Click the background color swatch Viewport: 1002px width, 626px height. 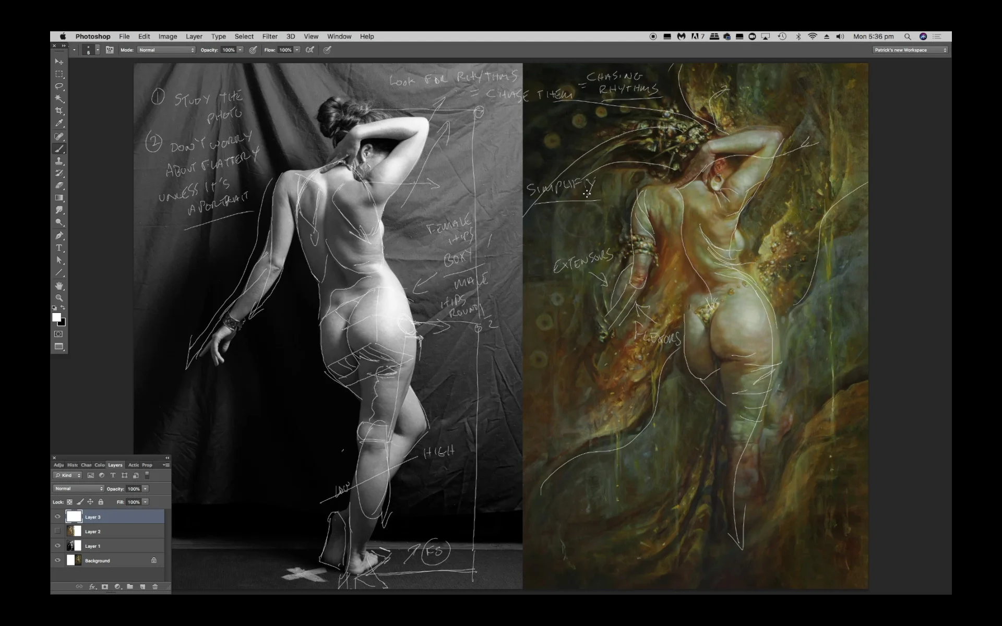point(63,323)
